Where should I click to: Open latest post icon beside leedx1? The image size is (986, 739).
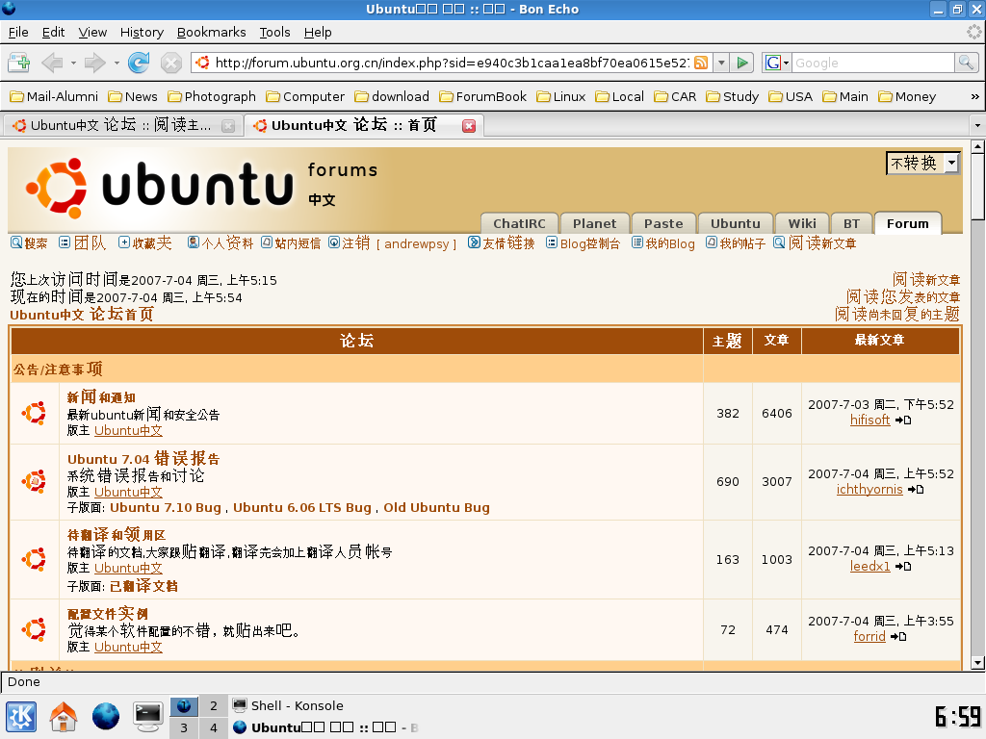pos(903,567)
